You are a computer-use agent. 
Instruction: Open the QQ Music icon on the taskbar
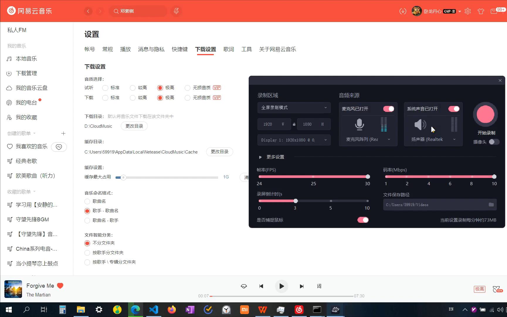[x=118, y=309]
